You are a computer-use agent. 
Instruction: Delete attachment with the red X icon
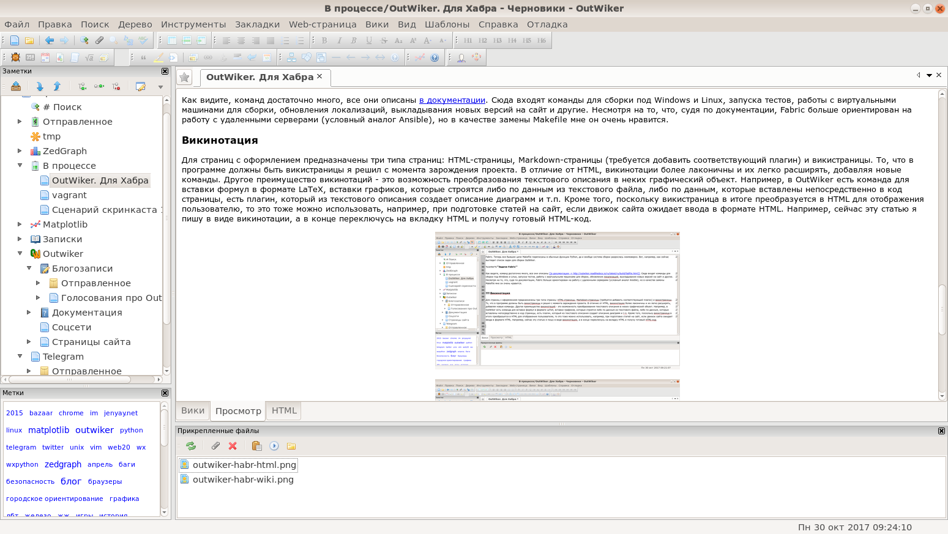click(233, 446)
